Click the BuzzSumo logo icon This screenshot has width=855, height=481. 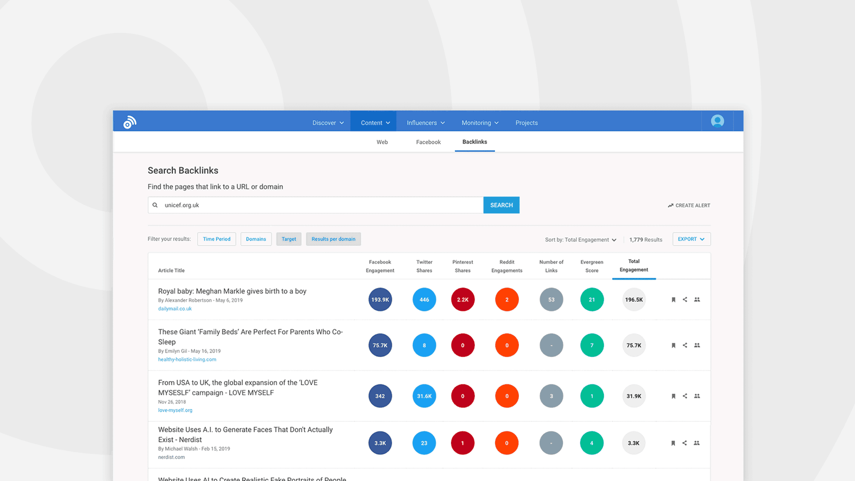point(130,122)
